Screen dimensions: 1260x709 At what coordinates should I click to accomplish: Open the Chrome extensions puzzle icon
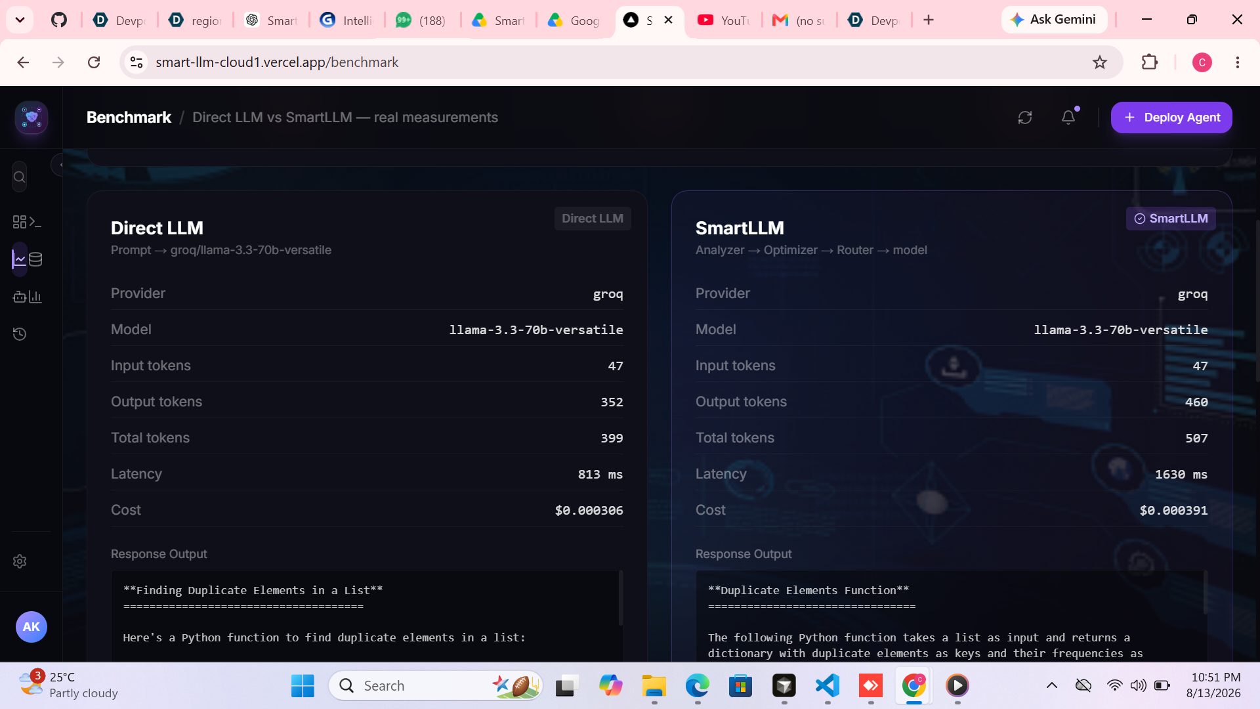[x=1150, y=62]
